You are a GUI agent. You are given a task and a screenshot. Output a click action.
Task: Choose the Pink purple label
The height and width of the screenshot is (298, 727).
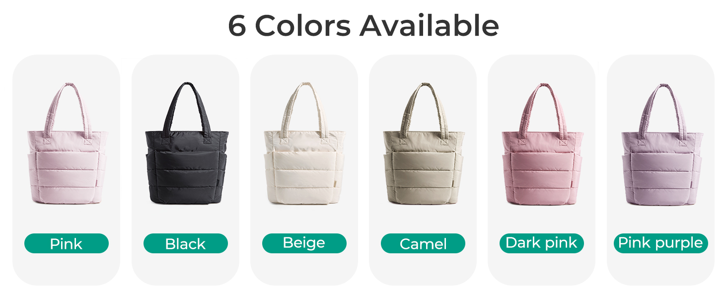point(660,243)
